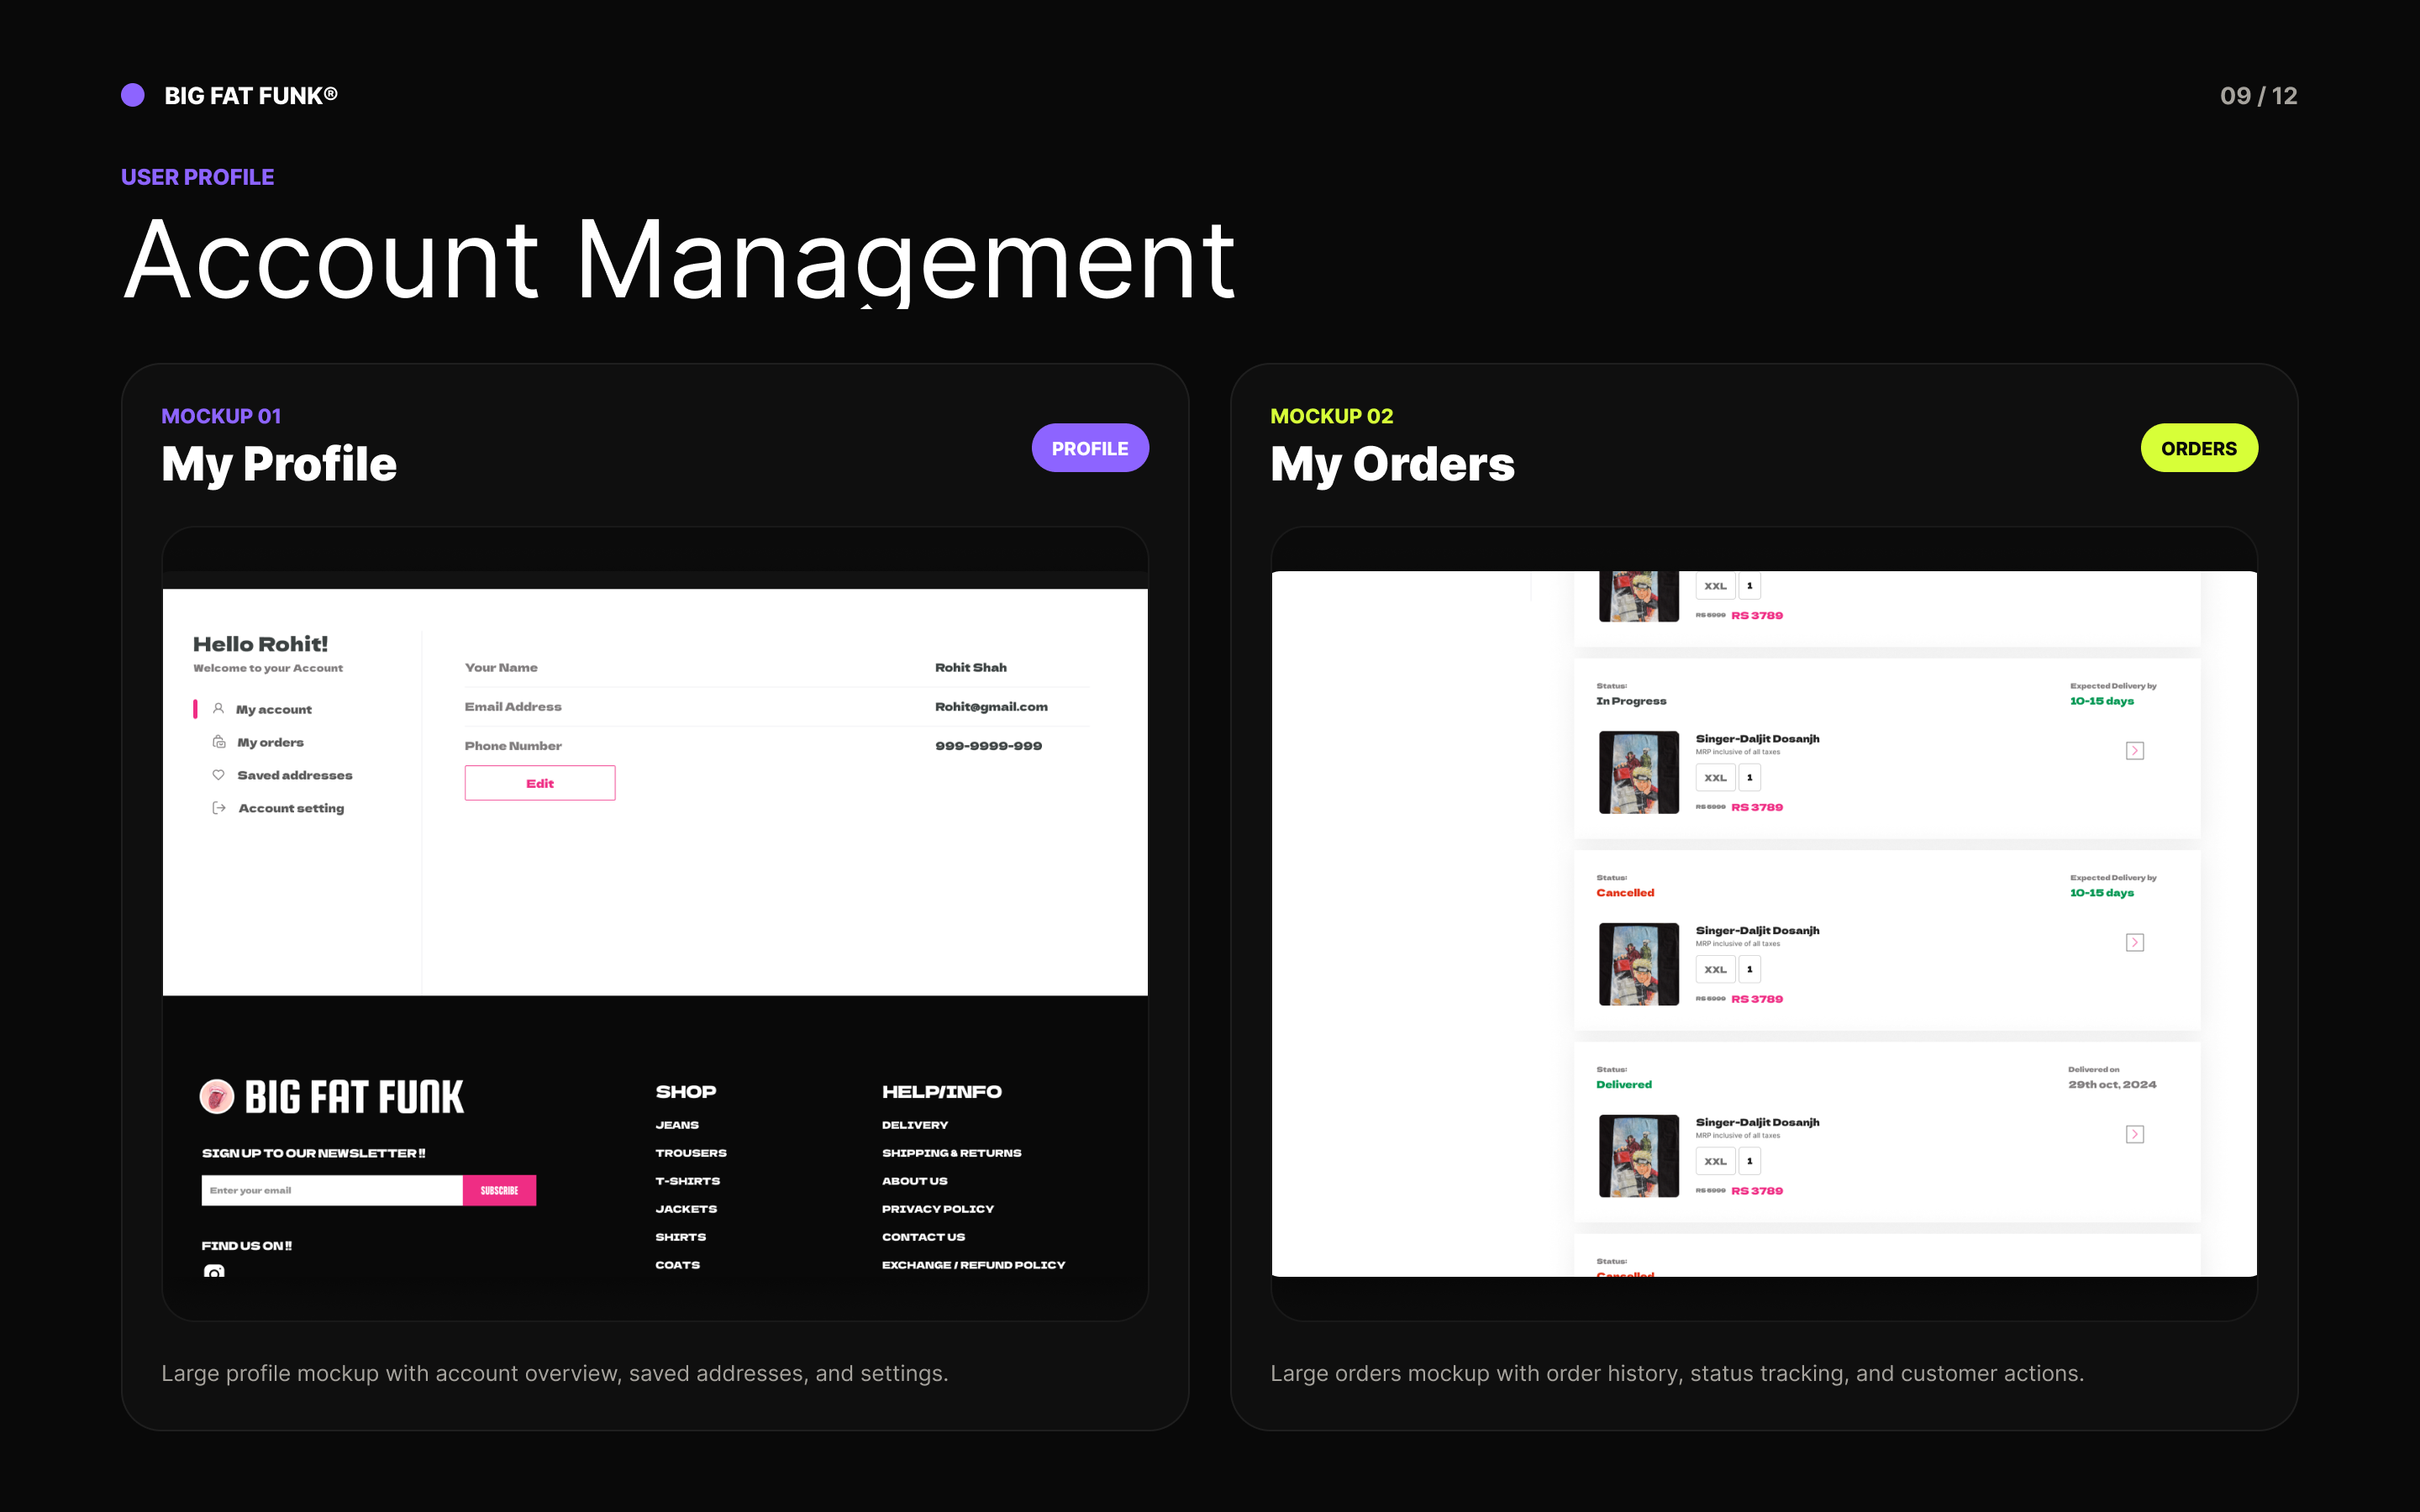Open the T-Shirts footer link
Viewport: 2420px width, 1512px height.
(688, 1181)
